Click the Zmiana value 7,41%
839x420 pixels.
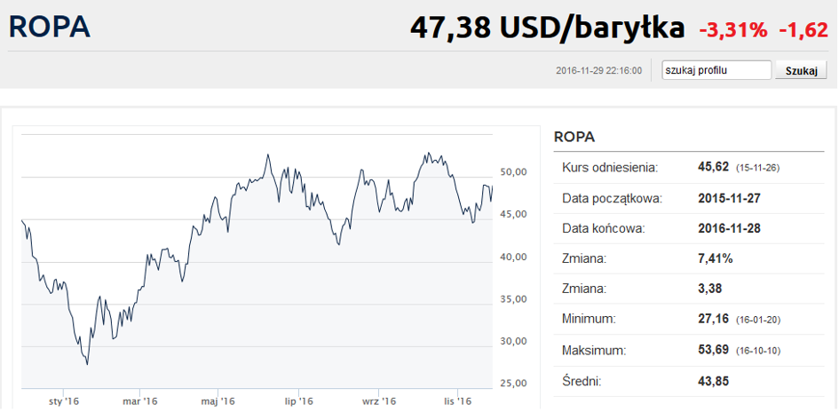pos(716,259)
